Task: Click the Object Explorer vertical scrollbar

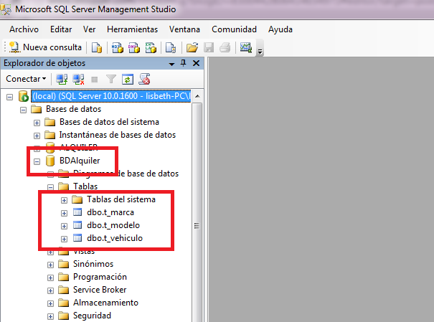Action: 197,215
